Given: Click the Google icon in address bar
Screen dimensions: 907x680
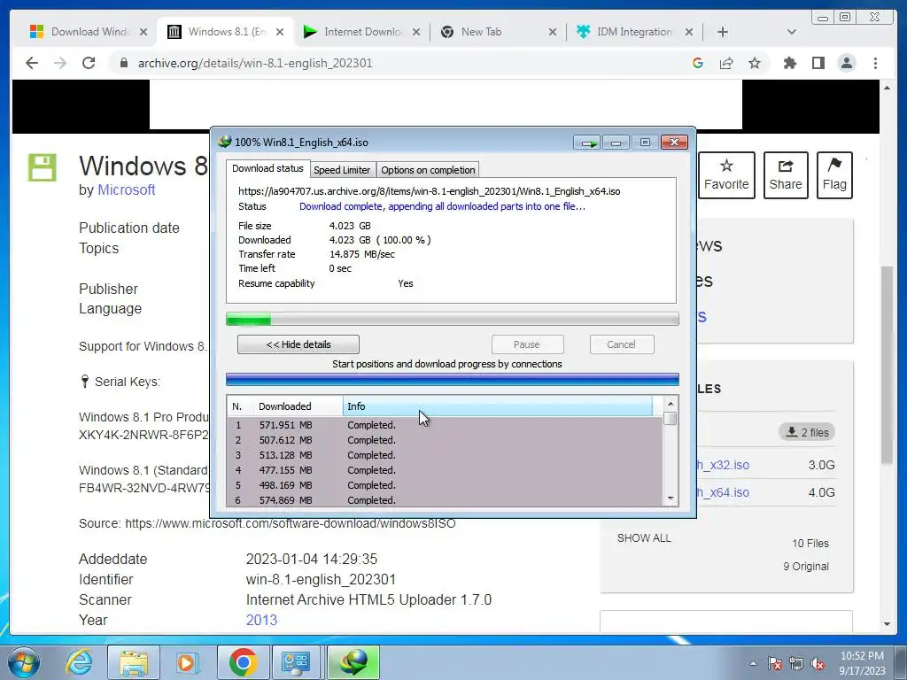Looking at the screenshot, I should [x=698, y=63].
